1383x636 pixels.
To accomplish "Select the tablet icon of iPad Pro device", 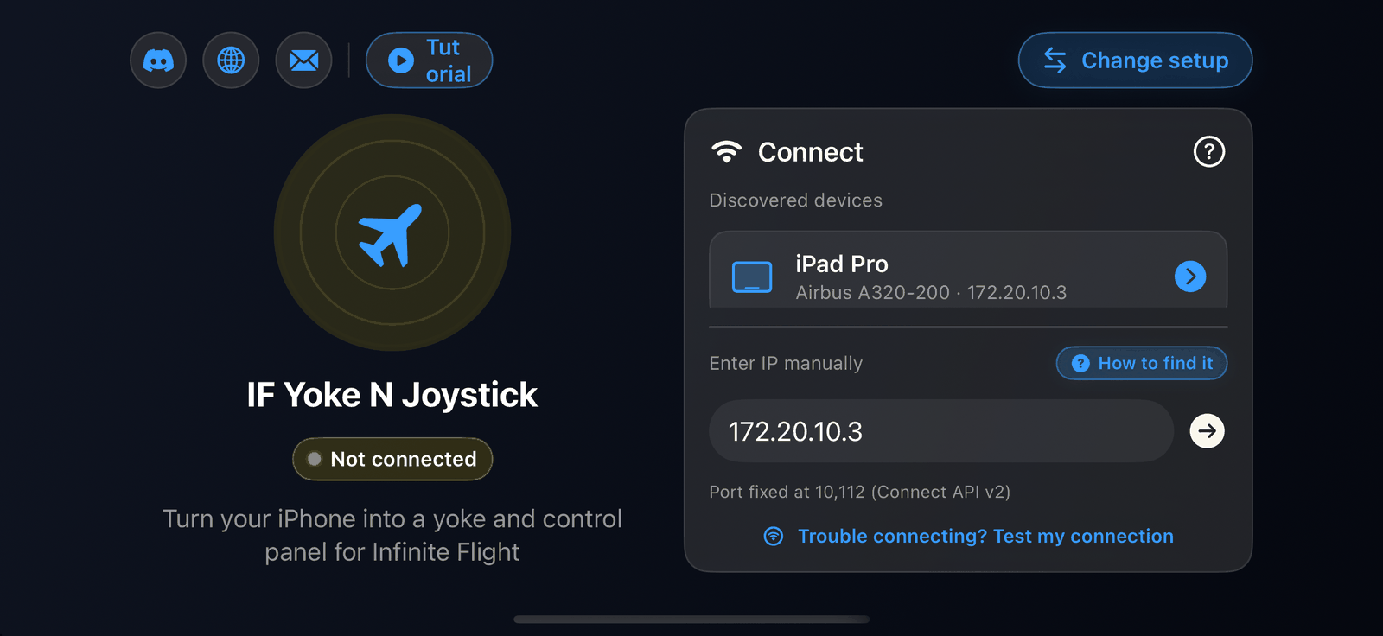I will [x=752, y=277].
